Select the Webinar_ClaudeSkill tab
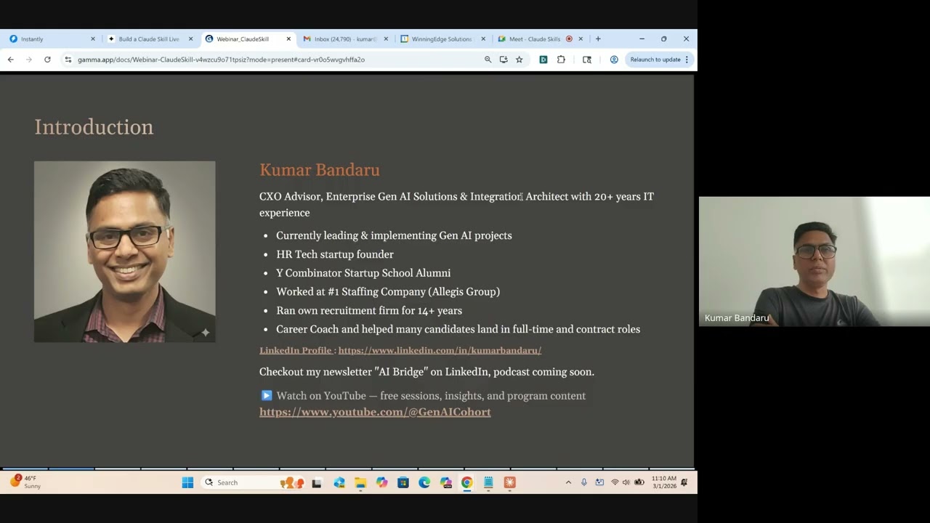Viewport: 930px width, 523px height. tap(247, 39)
